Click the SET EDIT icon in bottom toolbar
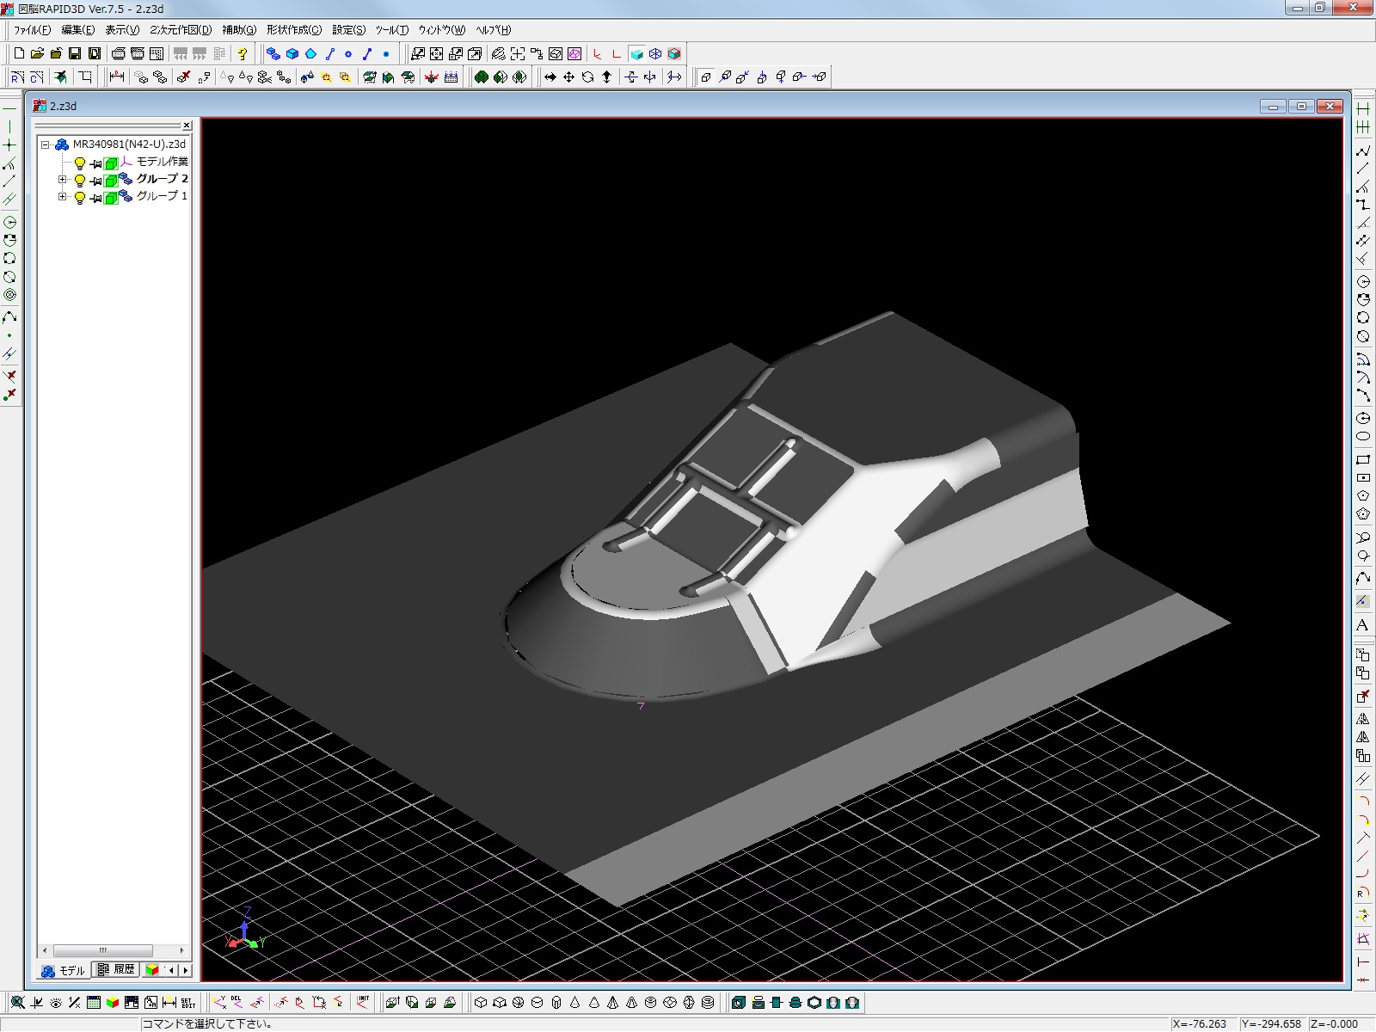Screen dimensions: 1376x1032 (x=187, y=1003)
